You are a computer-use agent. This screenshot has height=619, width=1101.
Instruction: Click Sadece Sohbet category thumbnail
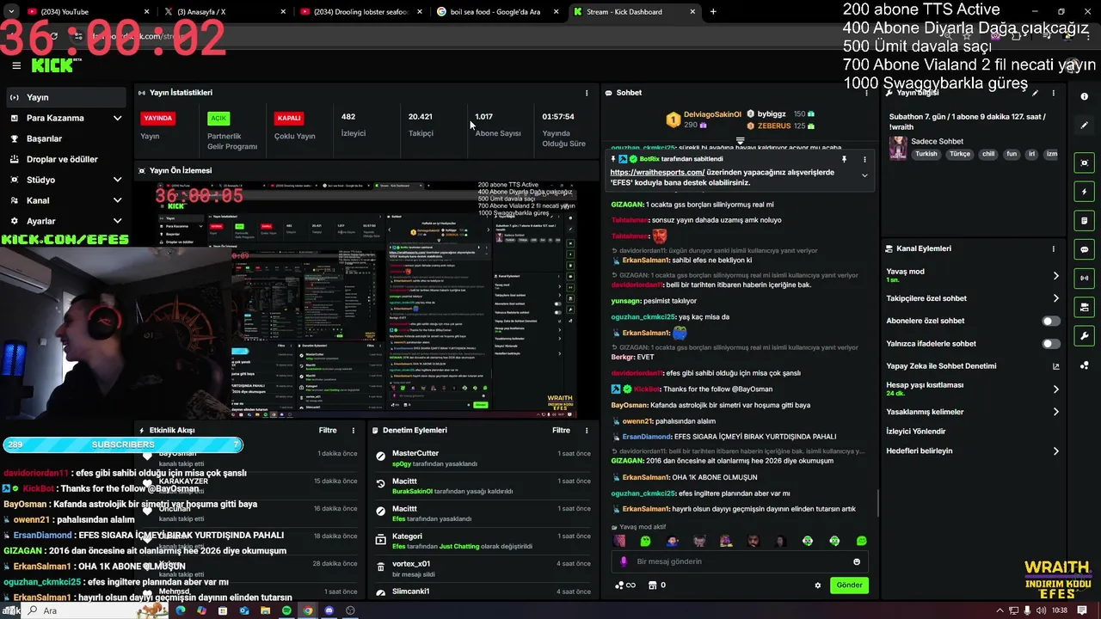point(898,148)
